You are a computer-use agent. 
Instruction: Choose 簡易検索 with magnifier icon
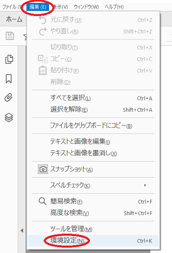tap(93, 201)
